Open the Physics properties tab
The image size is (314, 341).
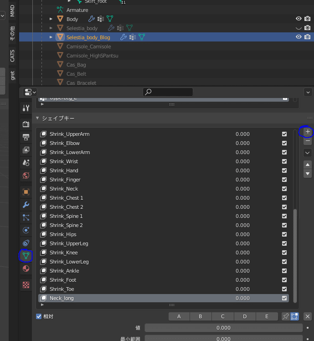tap(26, 230)
